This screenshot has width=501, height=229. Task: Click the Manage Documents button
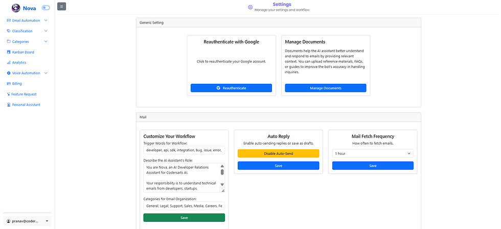(326, 88)
